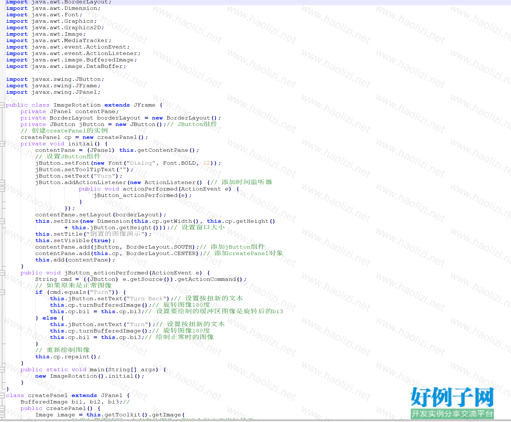Collapse the initial() method fold marker

[x=2, y=144]
